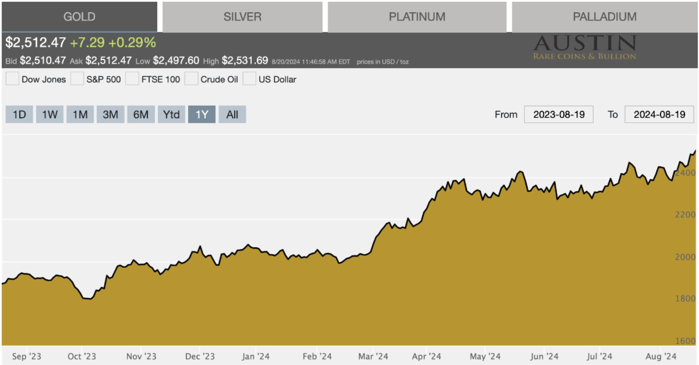Check the FTSE 100 overlay box
The width and height of the screenshot is (699, 365).
pos(132,79)
